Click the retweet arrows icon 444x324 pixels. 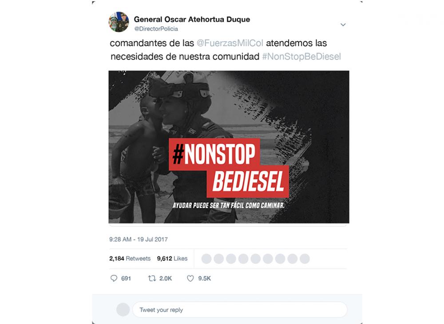click(x=152, y=278)
